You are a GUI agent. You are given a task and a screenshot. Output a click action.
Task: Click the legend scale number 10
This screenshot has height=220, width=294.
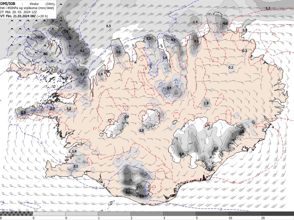tap(230, 218)
